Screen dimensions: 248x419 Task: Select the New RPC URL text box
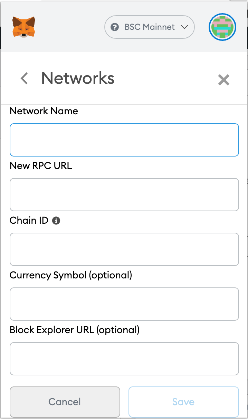pyautogui.click(x=124, y=195)
